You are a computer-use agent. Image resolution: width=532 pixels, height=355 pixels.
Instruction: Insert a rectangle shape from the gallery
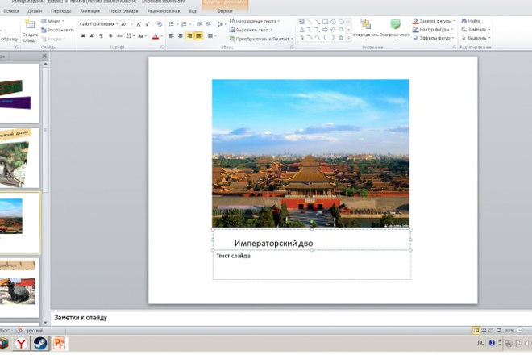[325, 22]
